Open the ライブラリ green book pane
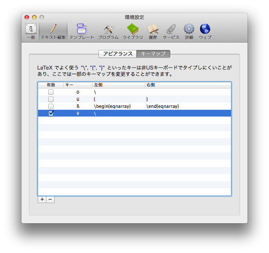 pos(133,31)
